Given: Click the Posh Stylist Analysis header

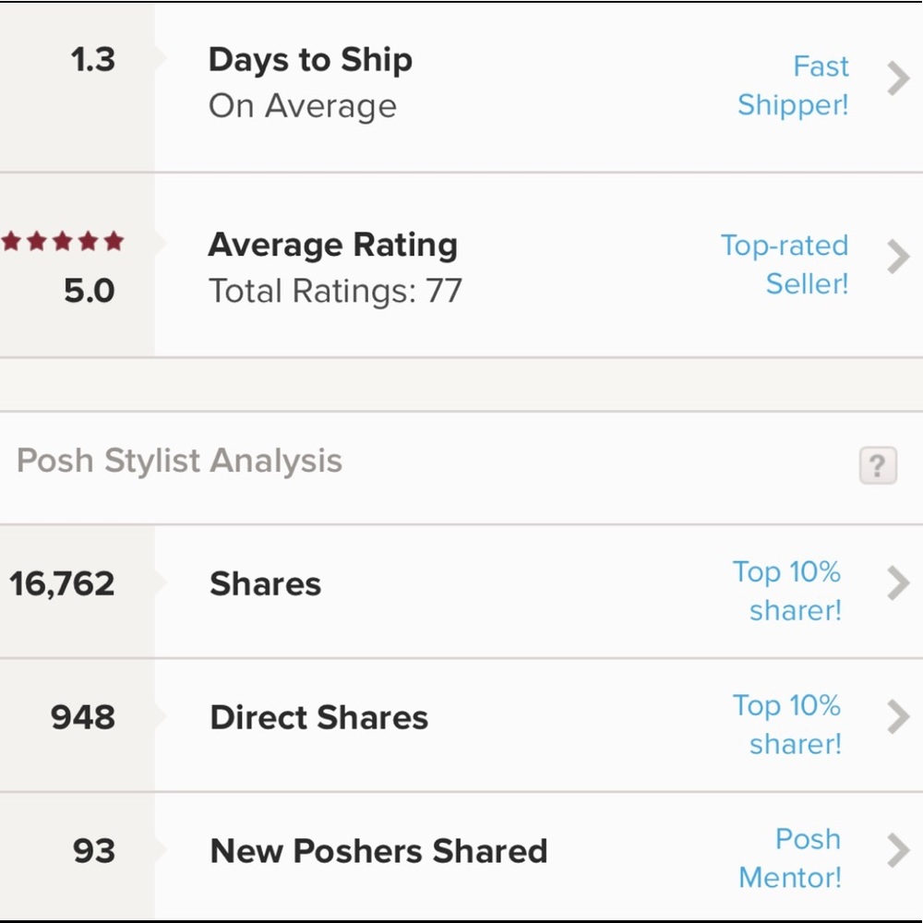Looking at the screenshot, I should [x=180, y=461].
